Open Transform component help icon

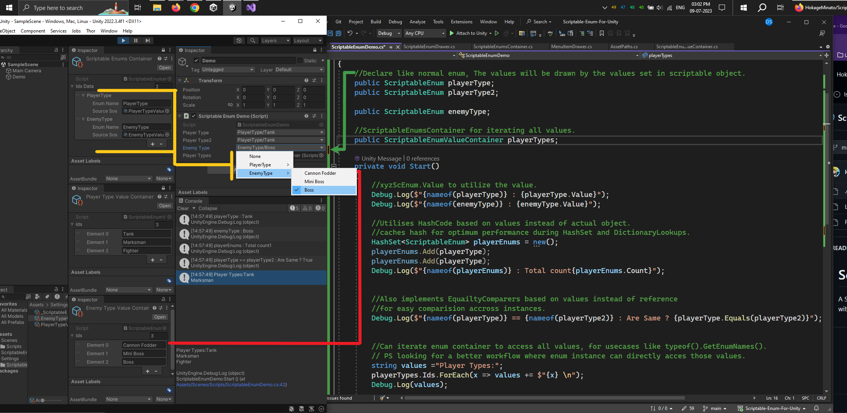306,80
